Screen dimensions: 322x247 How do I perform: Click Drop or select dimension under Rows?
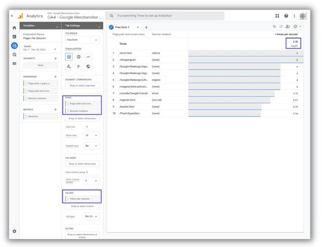tap(82, 118)
